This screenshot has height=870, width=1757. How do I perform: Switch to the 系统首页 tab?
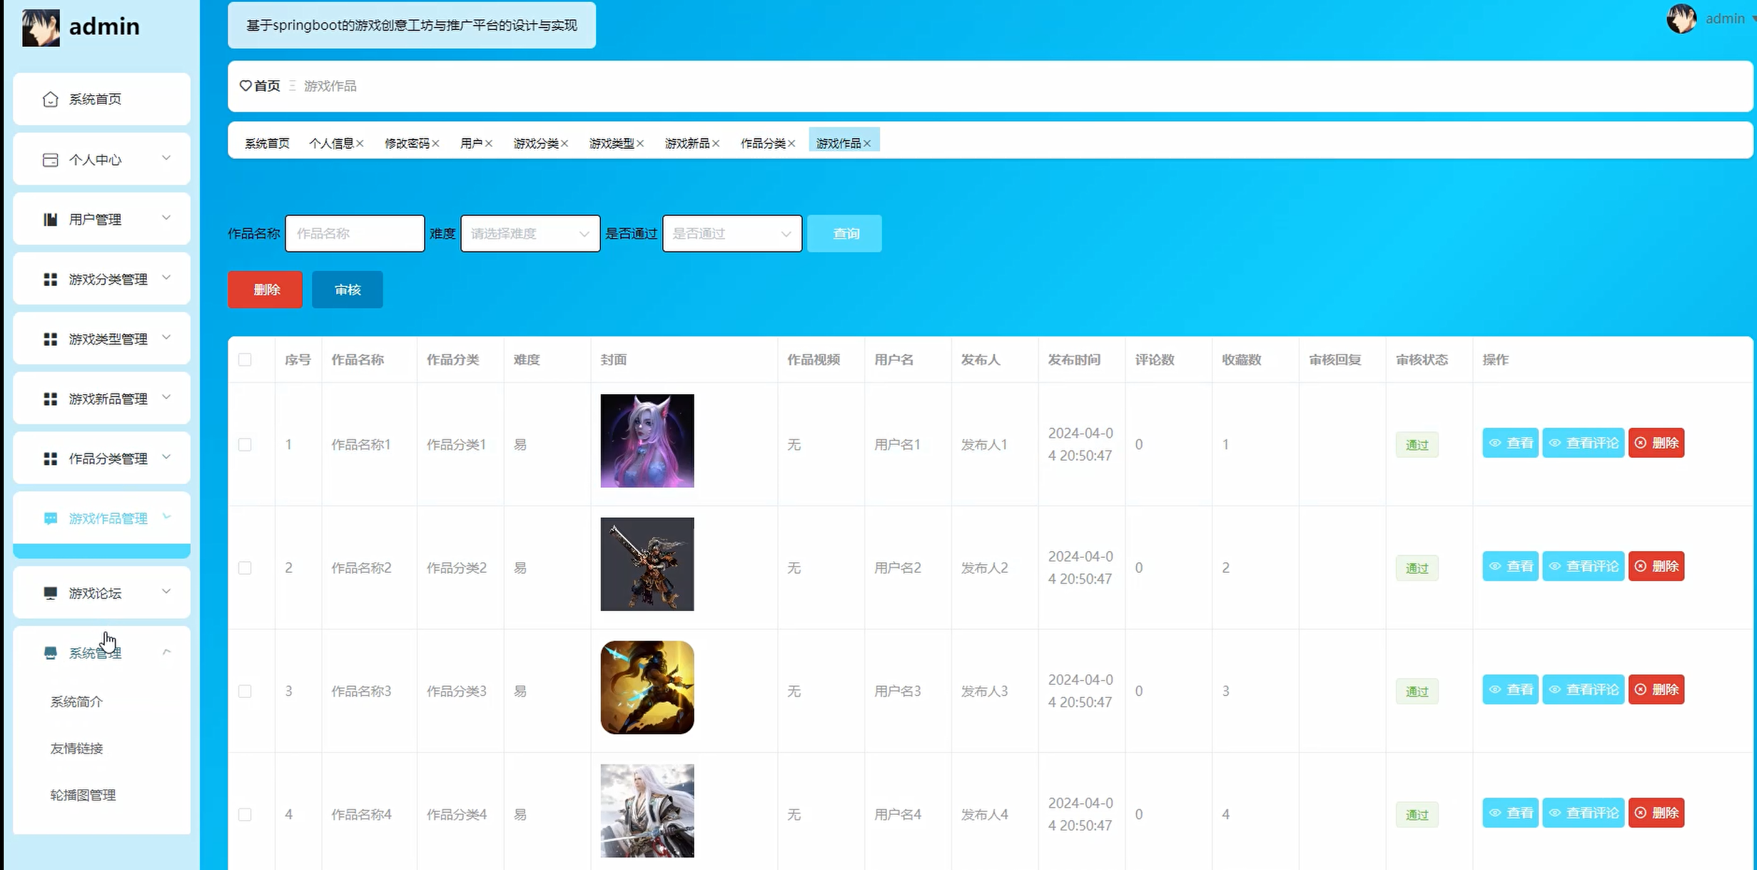tap(266, 143)
